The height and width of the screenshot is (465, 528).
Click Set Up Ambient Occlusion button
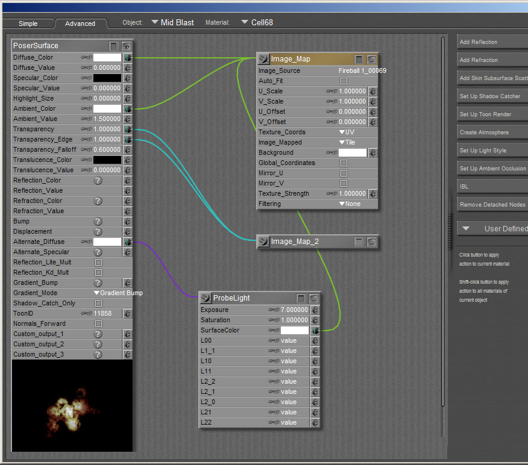tap(491, 169)
